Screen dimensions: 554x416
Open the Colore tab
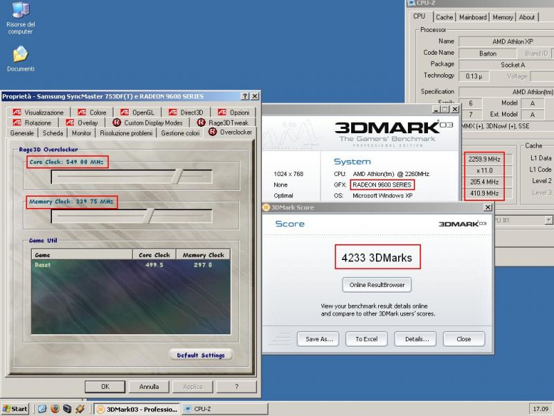click(92, 112)
